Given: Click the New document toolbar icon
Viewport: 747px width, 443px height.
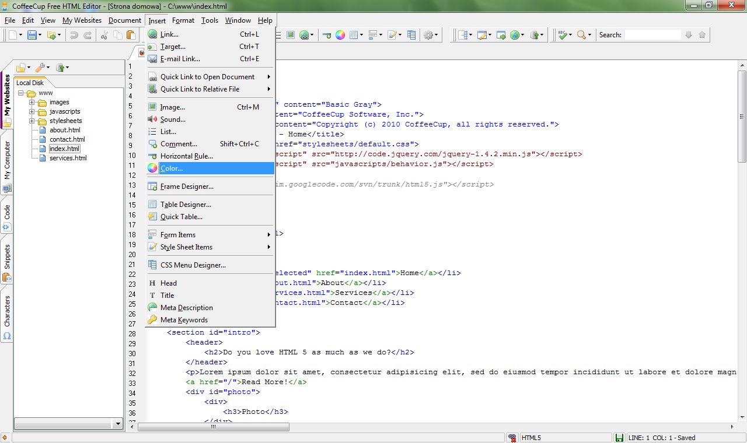Looking at the screenshot, I should click(13, 35).
